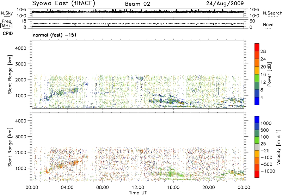Image resolution: width=282 pixels, height=195 pixels.
Task: Click the '1000' tick on the velocity colorbar
Action: (266, 123)
